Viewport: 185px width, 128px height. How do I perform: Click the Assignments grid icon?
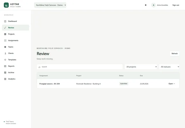[5, 40]
